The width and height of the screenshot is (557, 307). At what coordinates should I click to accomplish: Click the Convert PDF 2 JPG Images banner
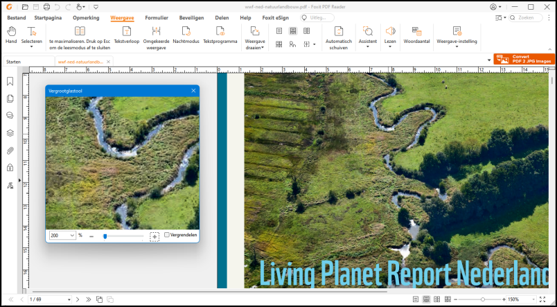pos(524,59)
